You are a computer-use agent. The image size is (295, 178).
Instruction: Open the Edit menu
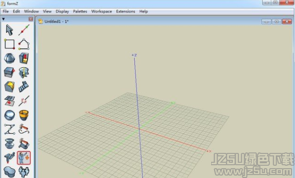16,11
